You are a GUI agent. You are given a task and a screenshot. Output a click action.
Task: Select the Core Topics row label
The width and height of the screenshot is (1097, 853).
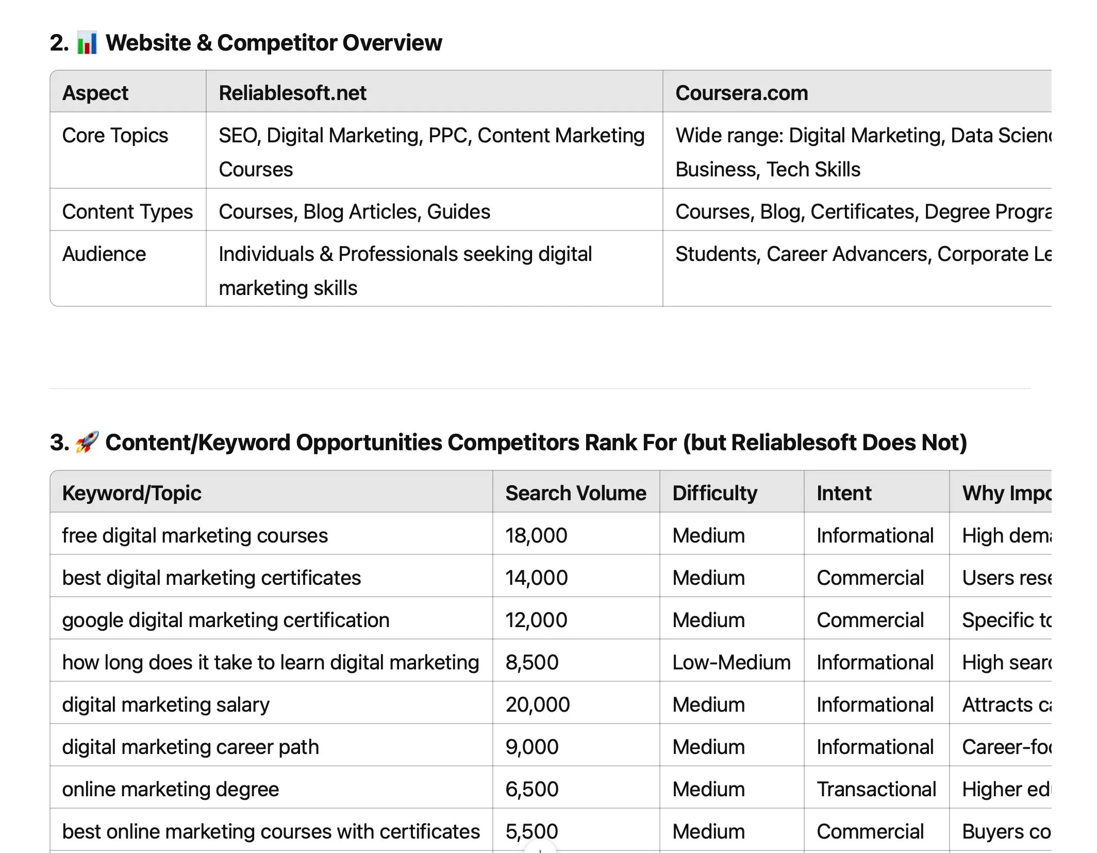point(115,136)
